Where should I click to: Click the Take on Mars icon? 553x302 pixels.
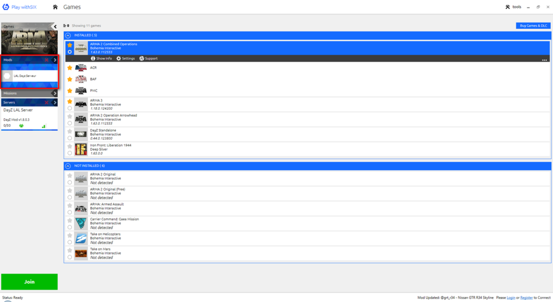pyautogui.click(x=81, y=253)
